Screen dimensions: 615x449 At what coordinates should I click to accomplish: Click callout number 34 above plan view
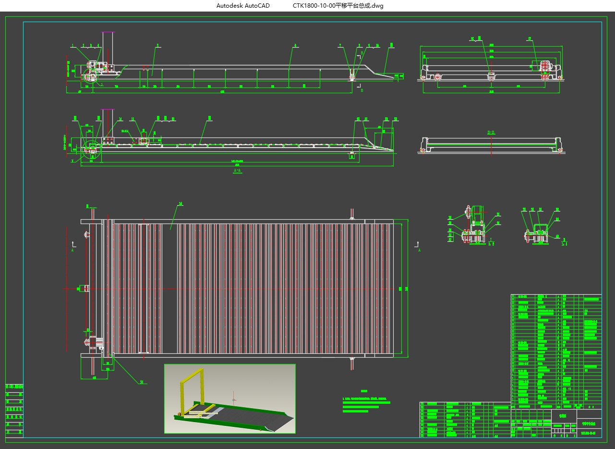point(181,204)
